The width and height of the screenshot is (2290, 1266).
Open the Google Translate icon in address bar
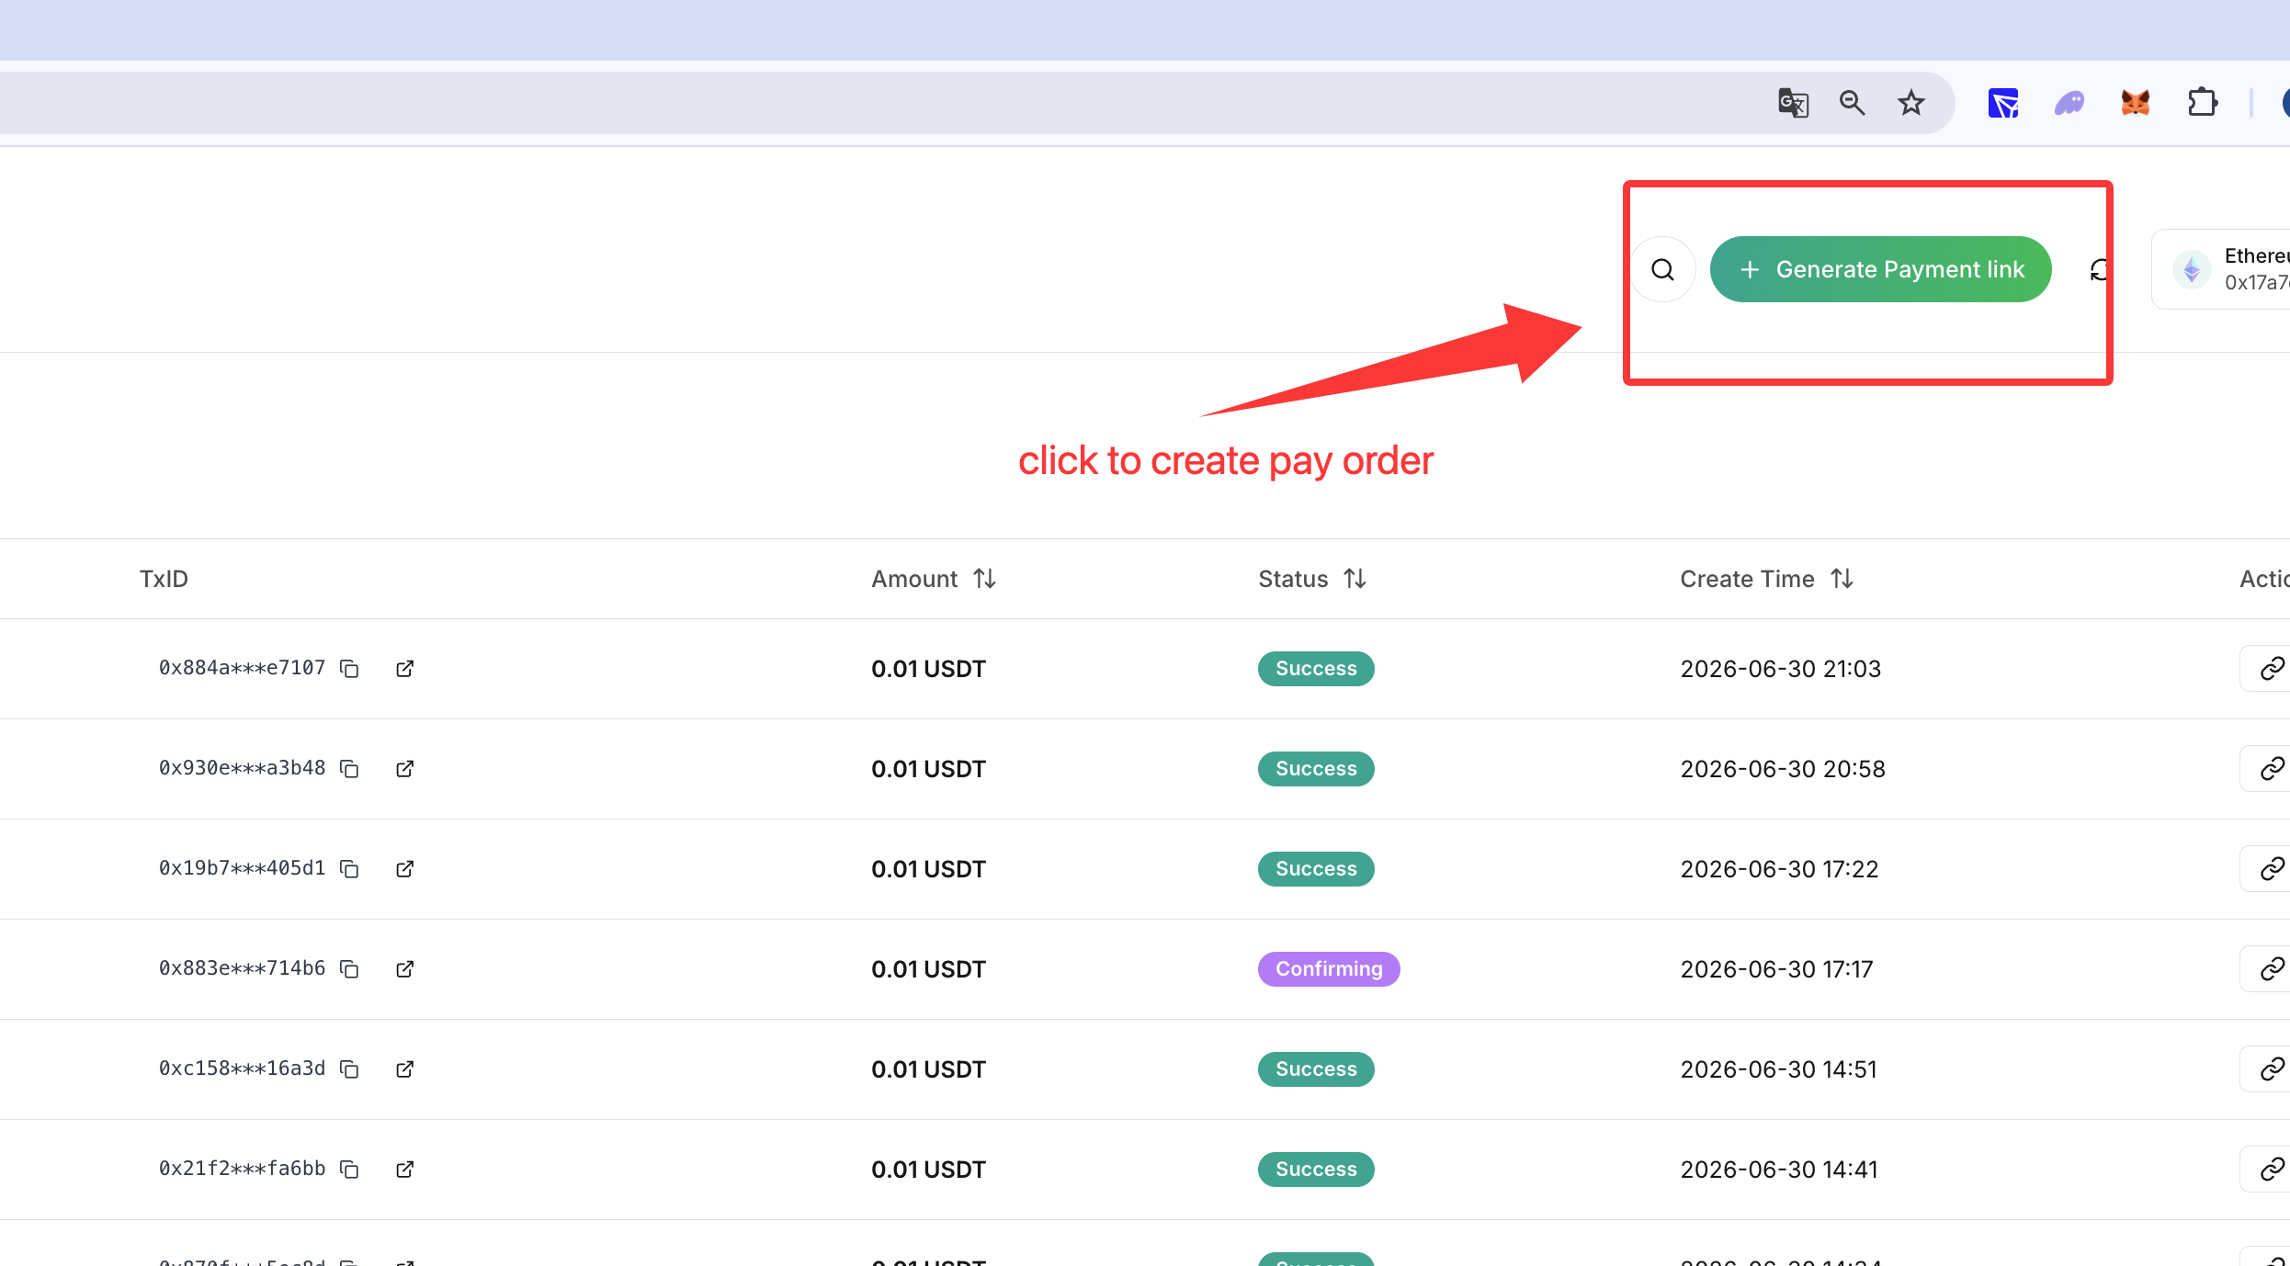1793,103
